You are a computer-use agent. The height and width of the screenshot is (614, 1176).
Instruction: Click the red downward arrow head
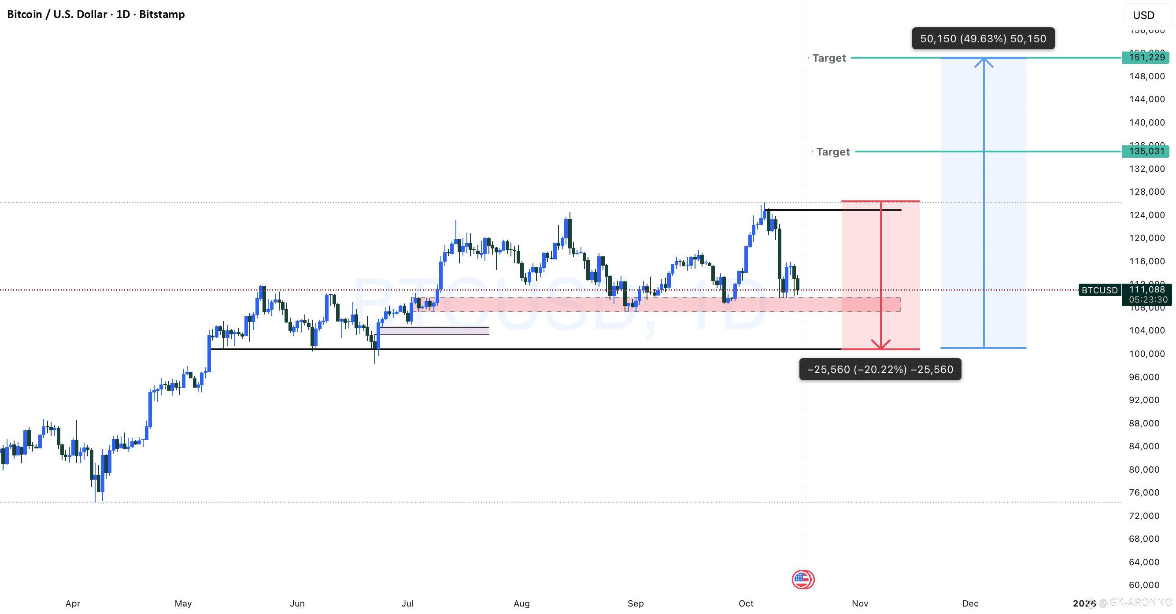click(880, 345)
